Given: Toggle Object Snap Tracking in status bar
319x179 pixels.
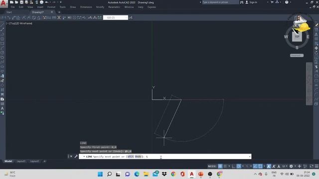Looking at the screenshot, I should 255,166.
